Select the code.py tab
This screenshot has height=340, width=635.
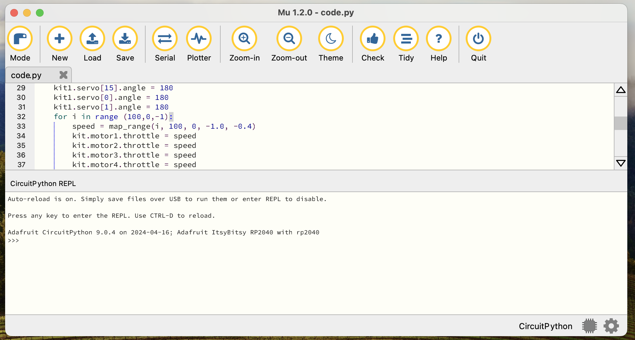pos(26,75)
